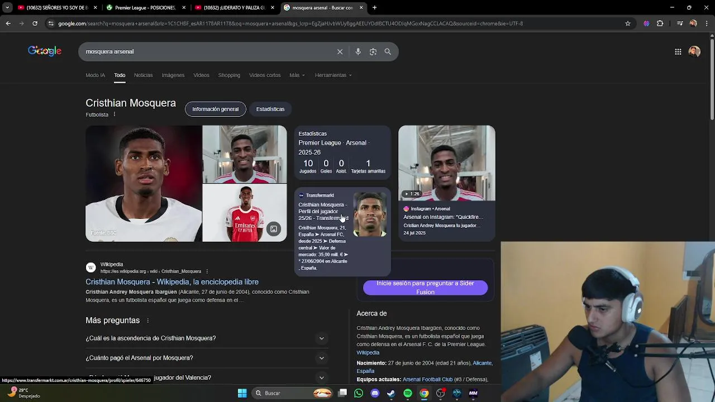
Task: Open the Videos cortos search tab
Action: point(265,75)
